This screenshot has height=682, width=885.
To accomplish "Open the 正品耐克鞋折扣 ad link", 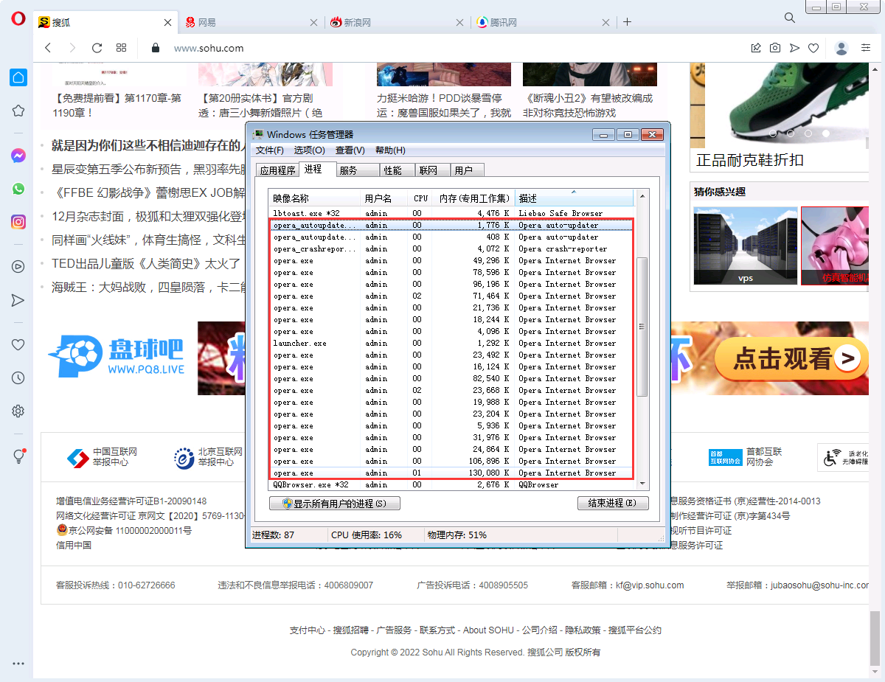I will click(750, 160).
